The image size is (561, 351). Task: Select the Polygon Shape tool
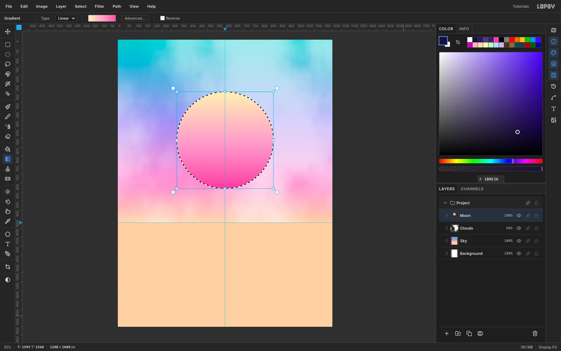pos(8,234)
